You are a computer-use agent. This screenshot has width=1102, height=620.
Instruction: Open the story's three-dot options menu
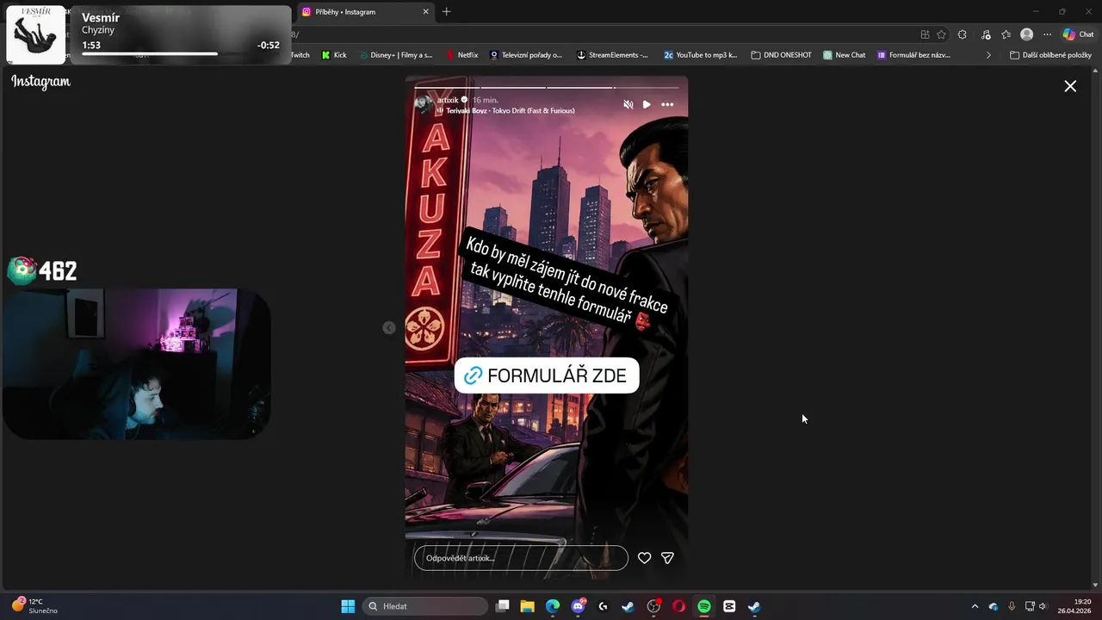click(x=667, y=104)
